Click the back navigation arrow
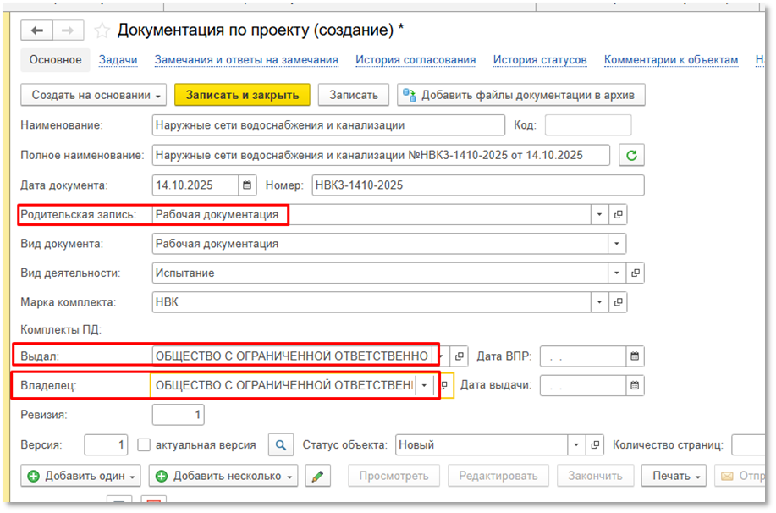776x513 pixels. (x=37, y=30)
